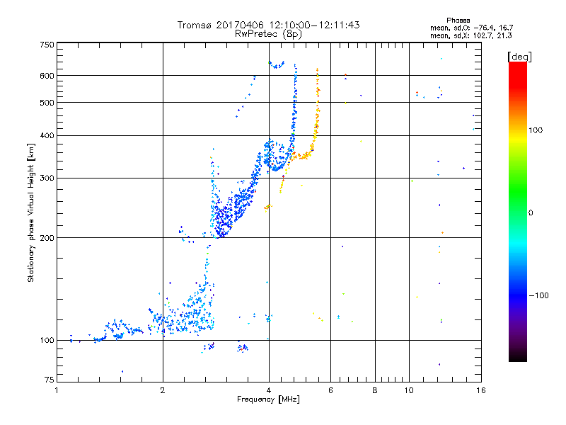Click the x-axis tick label "4"
Image resolution: width=566 pixels, height=425 pixels.
[x=269, y=390]
